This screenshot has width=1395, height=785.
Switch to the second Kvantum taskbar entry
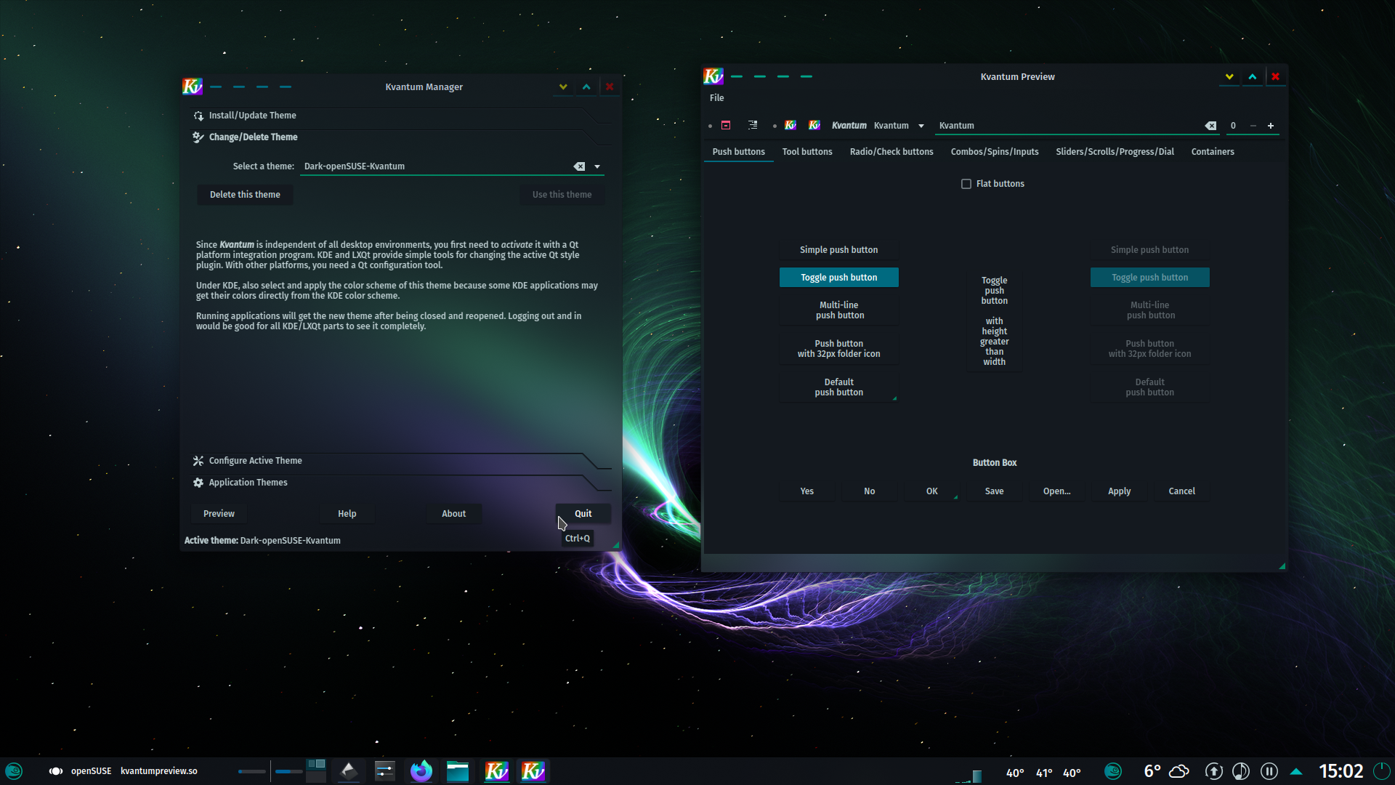coord(533,770)
